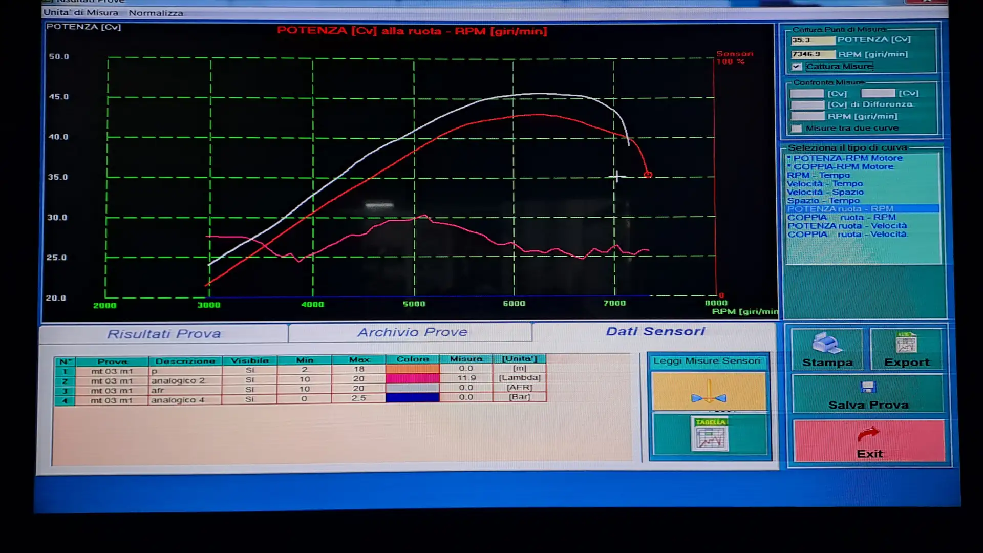Click the Salva Prova floppy disk icon
983x553 pixels.
(x=868, y=387)
